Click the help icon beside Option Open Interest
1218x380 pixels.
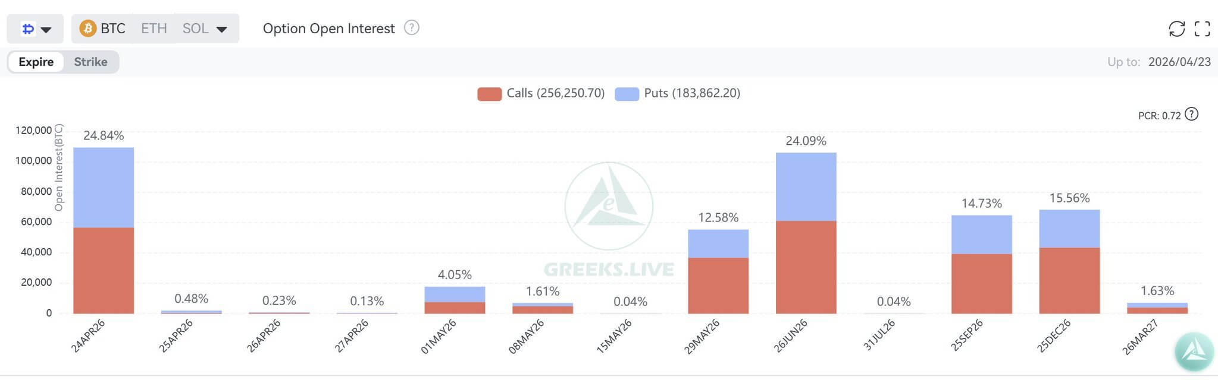tap(411, 28)
